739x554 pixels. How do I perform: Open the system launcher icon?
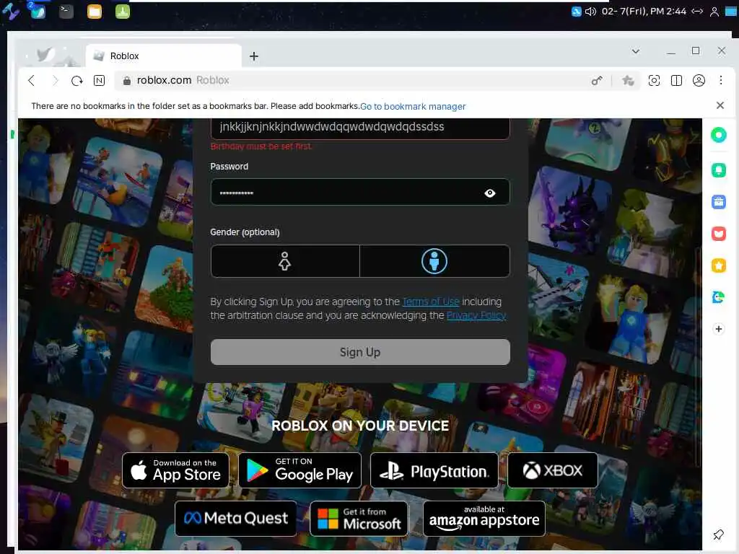tap(10, 12)
